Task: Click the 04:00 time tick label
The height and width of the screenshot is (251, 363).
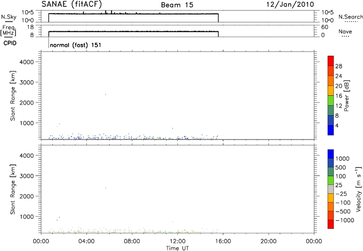Action: click(86, 241)
